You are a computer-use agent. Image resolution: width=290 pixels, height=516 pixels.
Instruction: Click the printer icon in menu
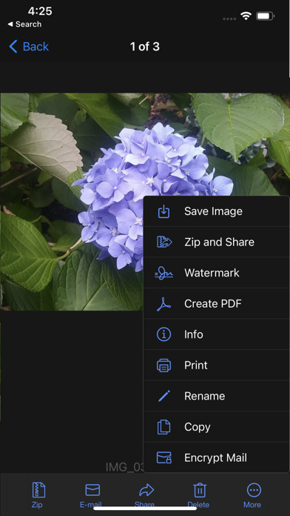pyautogui.click(x=164, y=365)
